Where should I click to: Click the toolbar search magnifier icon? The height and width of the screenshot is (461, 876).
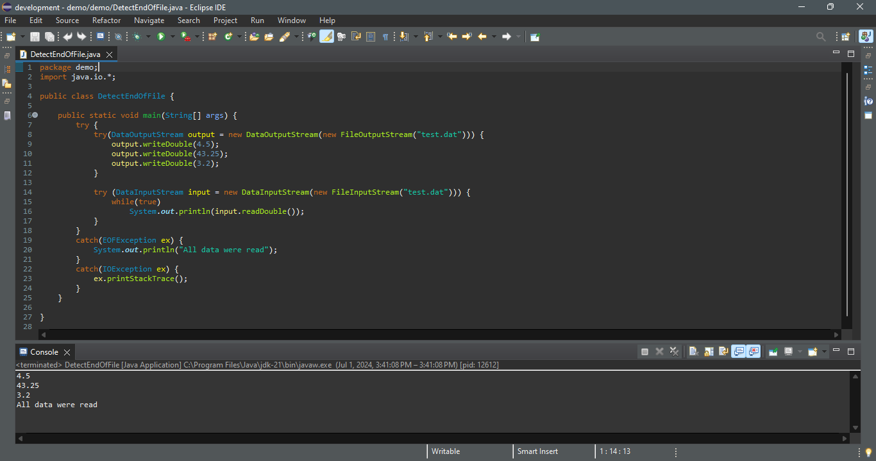click(820, 36)
